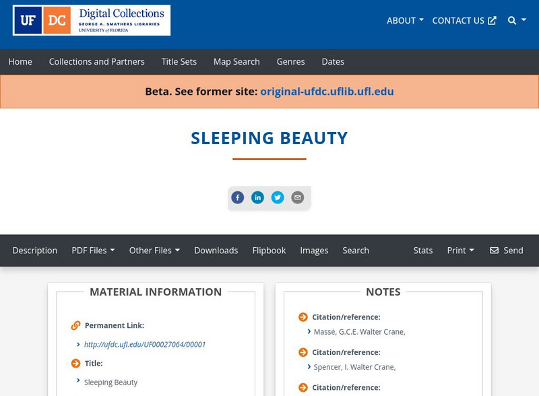Switch to the Flipbook tab
Screen dimensions: 539x396
pyautogui.click(x=269, y=250)
